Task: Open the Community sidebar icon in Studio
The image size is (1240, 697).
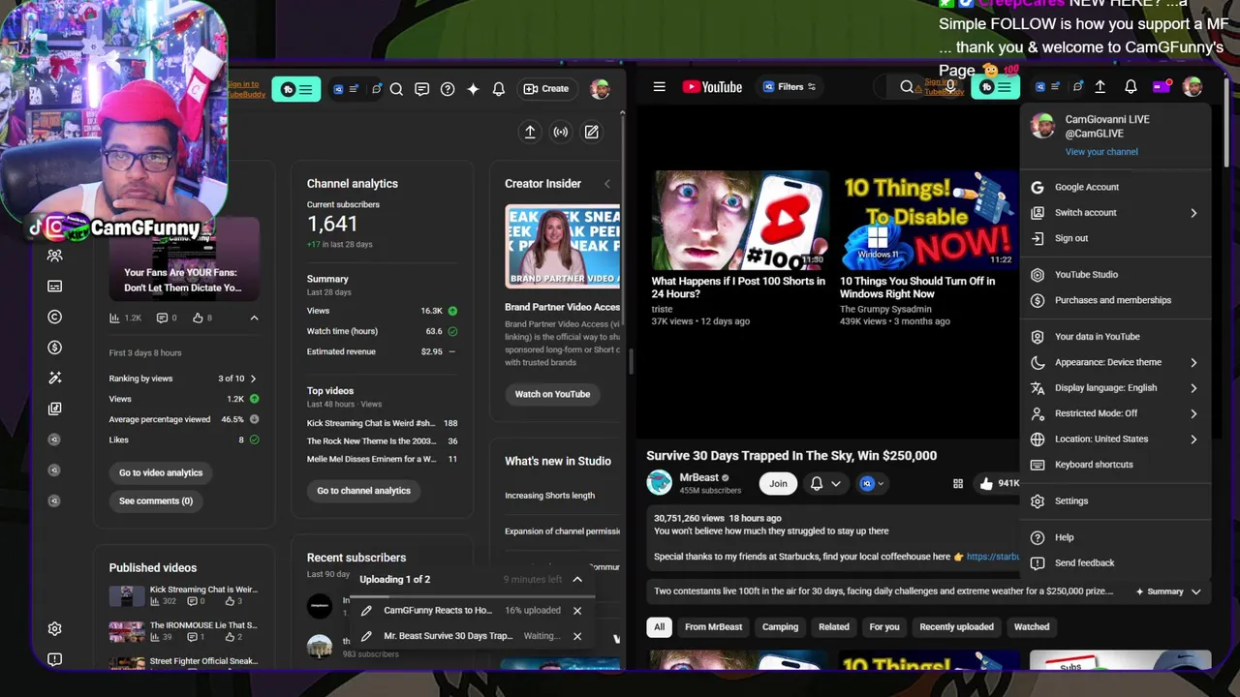Action: 55,256
